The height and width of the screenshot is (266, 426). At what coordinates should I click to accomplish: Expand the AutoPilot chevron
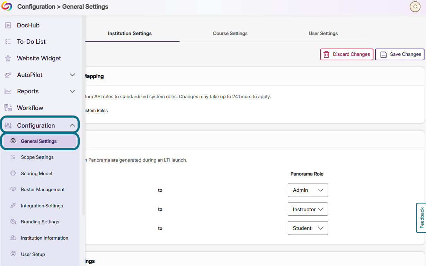72,75
